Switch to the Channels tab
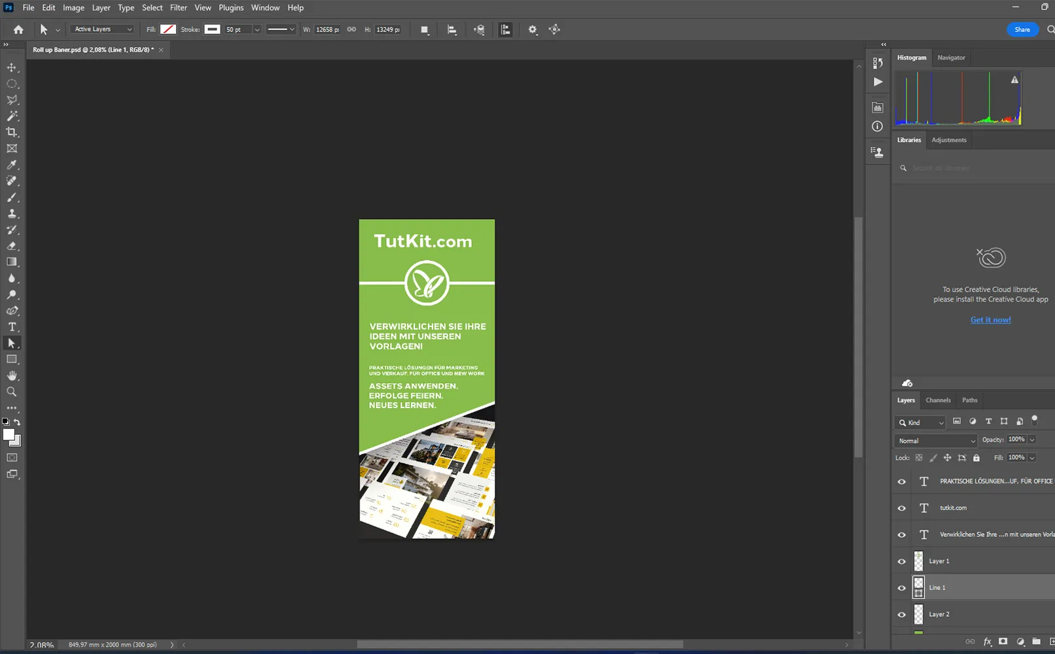The height and width of the screenshot is (654, 1055). [938, 400]
